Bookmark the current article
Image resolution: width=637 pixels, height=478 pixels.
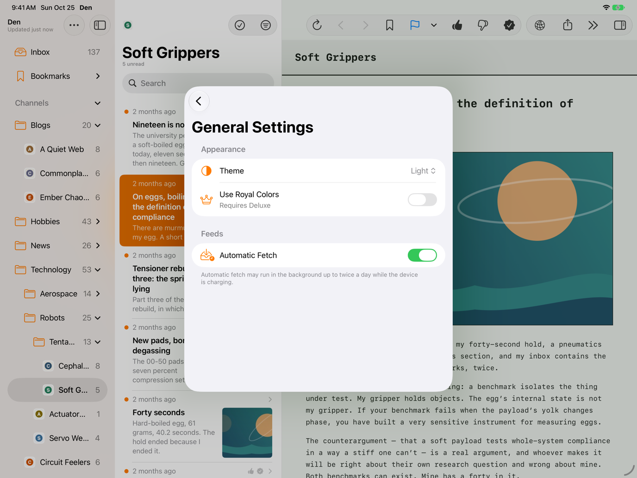point(390,25)
